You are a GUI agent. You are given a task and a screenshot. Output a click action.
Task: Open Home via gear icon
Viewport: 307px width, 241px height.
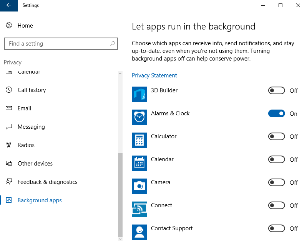(x=9, y=25)
